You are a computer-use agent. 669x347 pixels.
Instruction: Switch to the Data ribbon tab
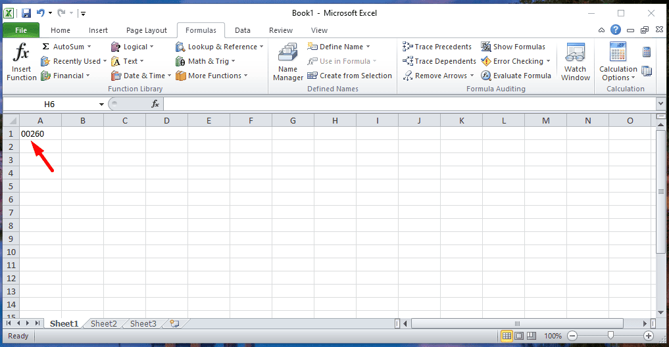coord(243,30)
